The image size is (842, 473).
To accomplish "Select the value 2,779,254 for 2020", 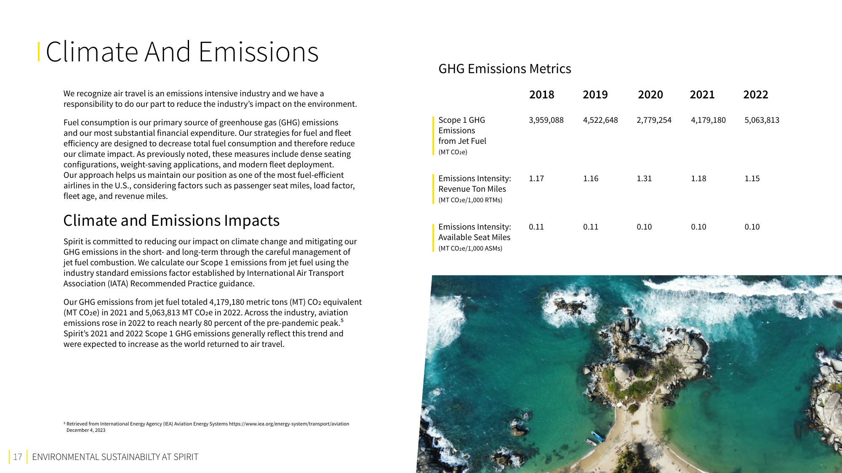I will coord(654,120).
